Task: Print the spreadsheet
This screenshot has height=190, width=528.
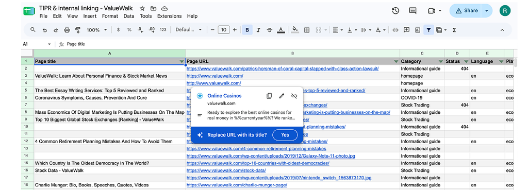Action: tap(67, 30)
